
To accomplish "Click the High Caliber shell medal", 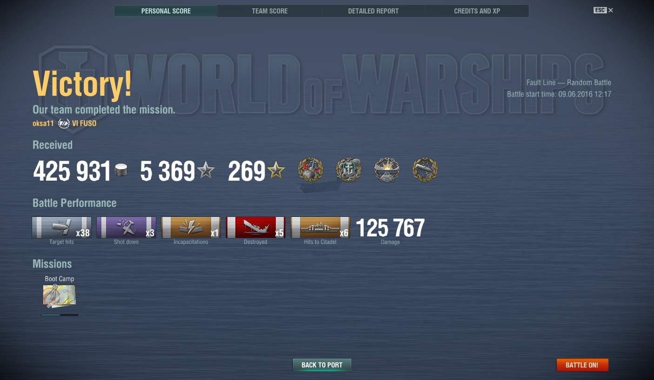I will [425, 170].
